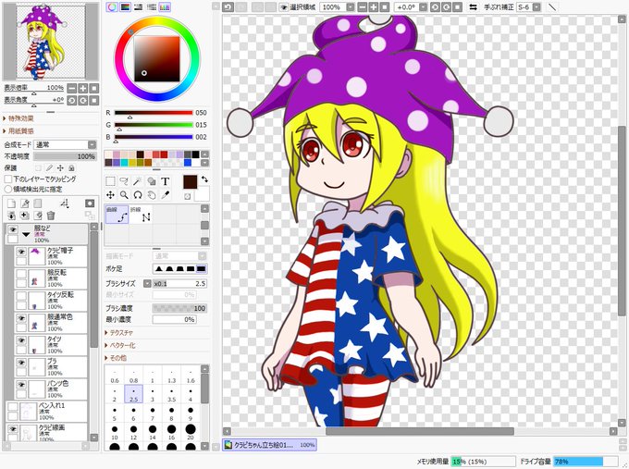The image size is (629, 469).
Task: Select the 折線 polyline tool
Action: tap(141, 215)
